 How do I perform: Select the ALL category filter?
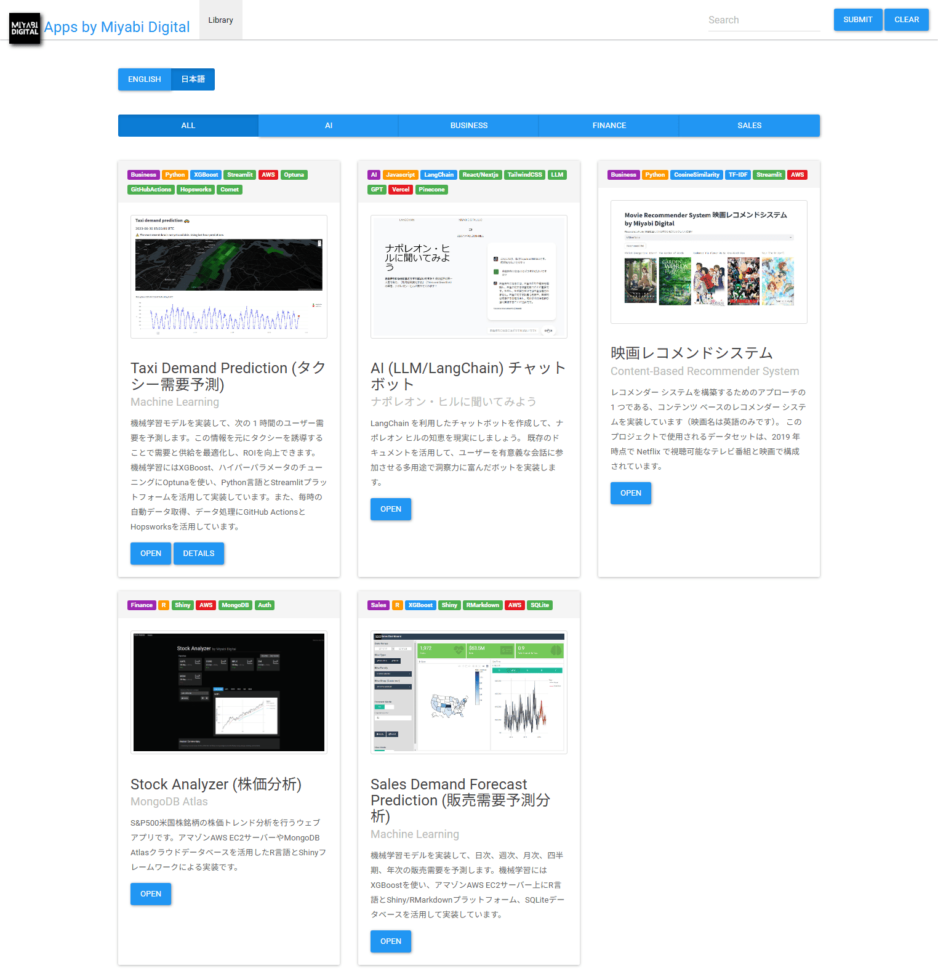[188, 126]
